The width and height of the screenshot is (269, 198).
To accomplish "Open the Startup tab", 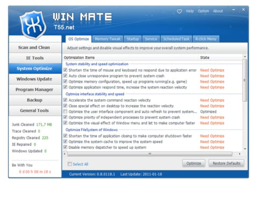I will tap(133, 39).
